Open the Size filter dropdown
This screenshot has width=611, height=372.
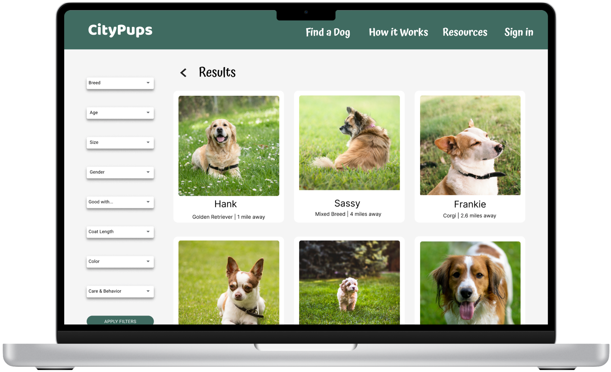pyautogui.click(x=120, y=142)
